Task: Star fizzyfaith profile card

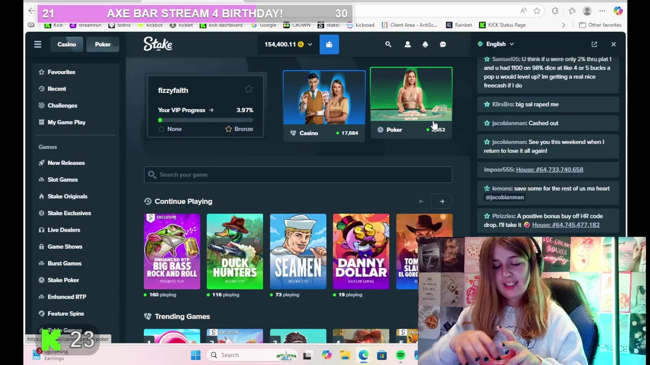Action: (248, 89)
